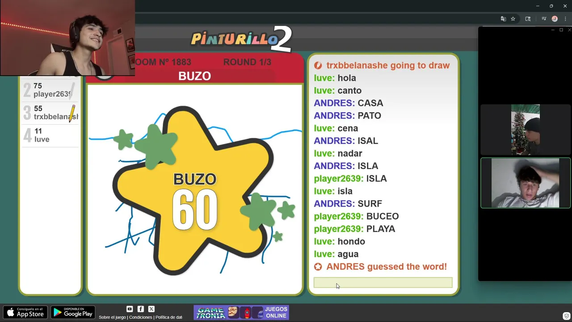Select trxbbelanashe row with 55 points
The image size is (572, 322).
coord(50,113)
